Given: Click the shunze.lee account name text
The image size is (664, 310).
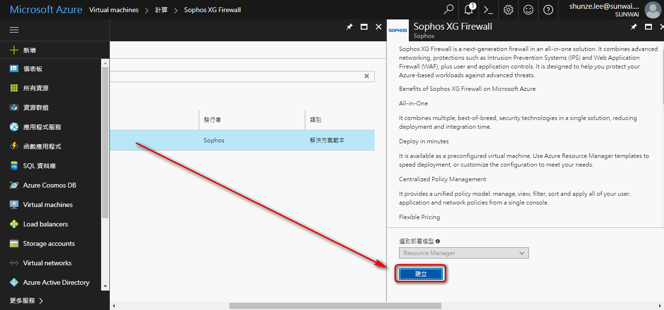Looking at the screenshot, I should [x=604, y=6].
